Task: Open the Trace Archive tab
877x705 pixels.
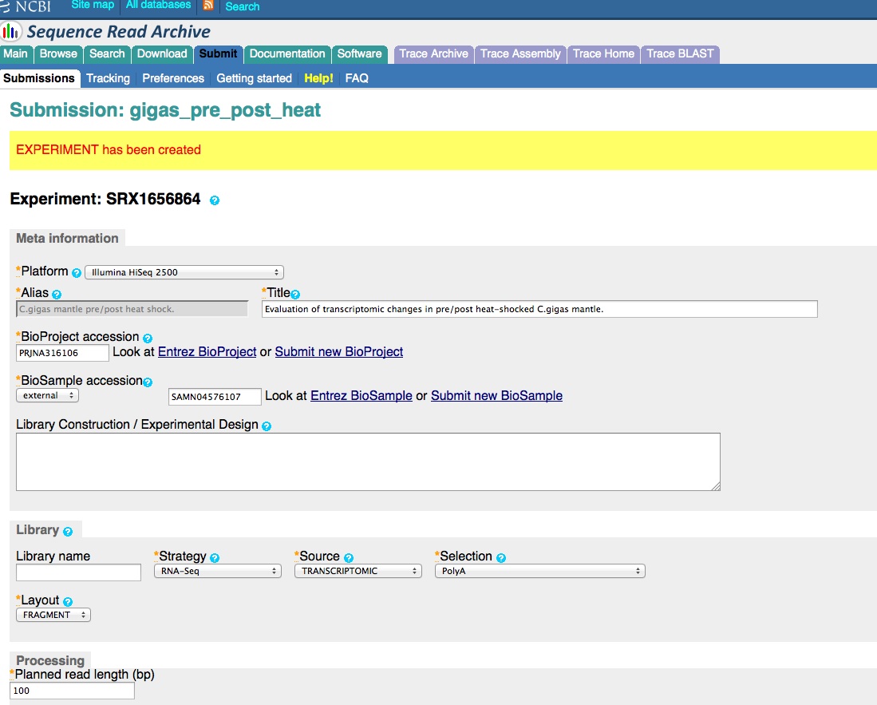Action: click(433, 53)
